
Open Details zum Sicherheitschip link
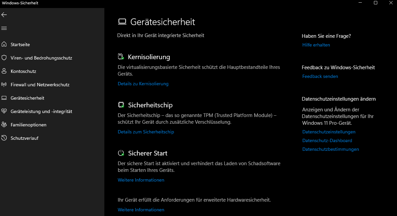click(x=145, y=132)
